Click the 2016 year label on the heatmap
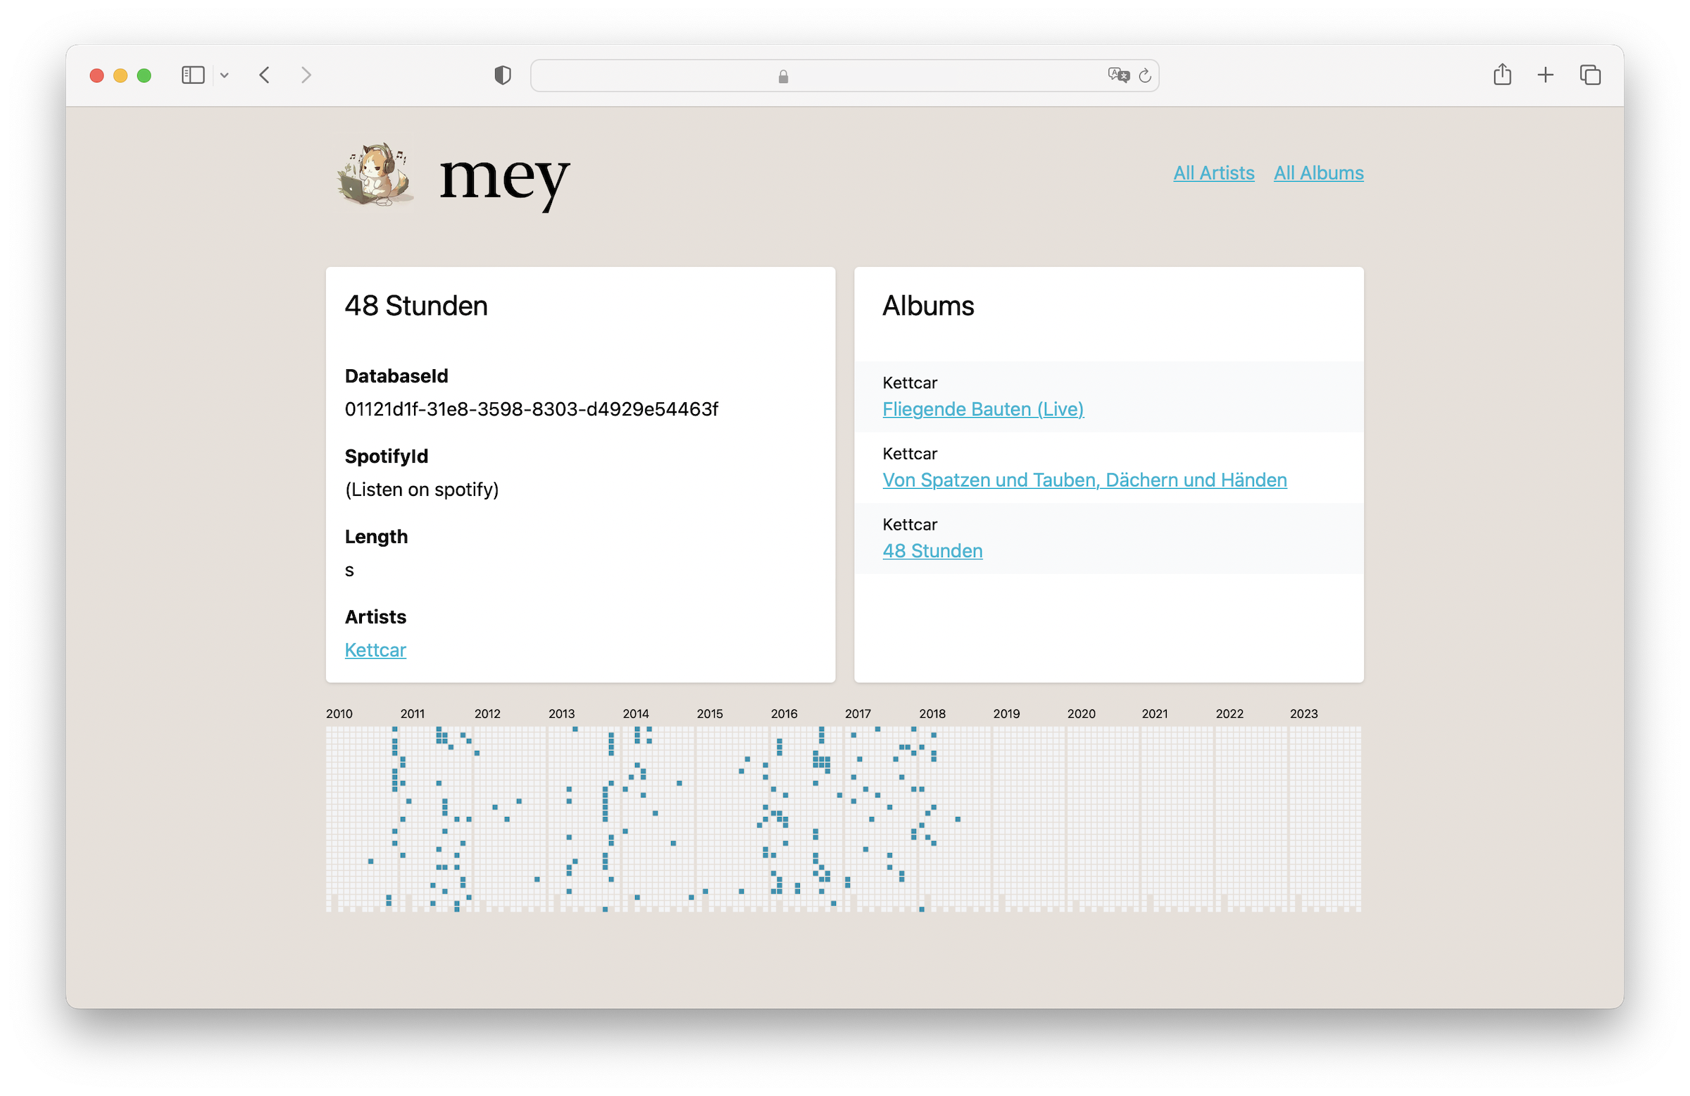1690x1096 pixels. tap(784, 714)
